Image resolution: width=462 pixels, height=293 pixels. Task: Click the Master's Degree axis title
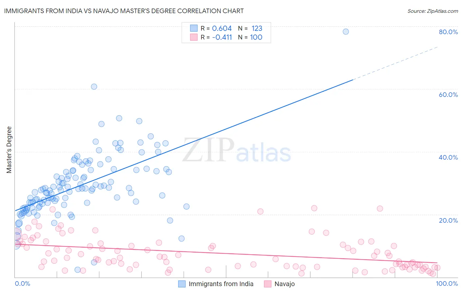9,150
